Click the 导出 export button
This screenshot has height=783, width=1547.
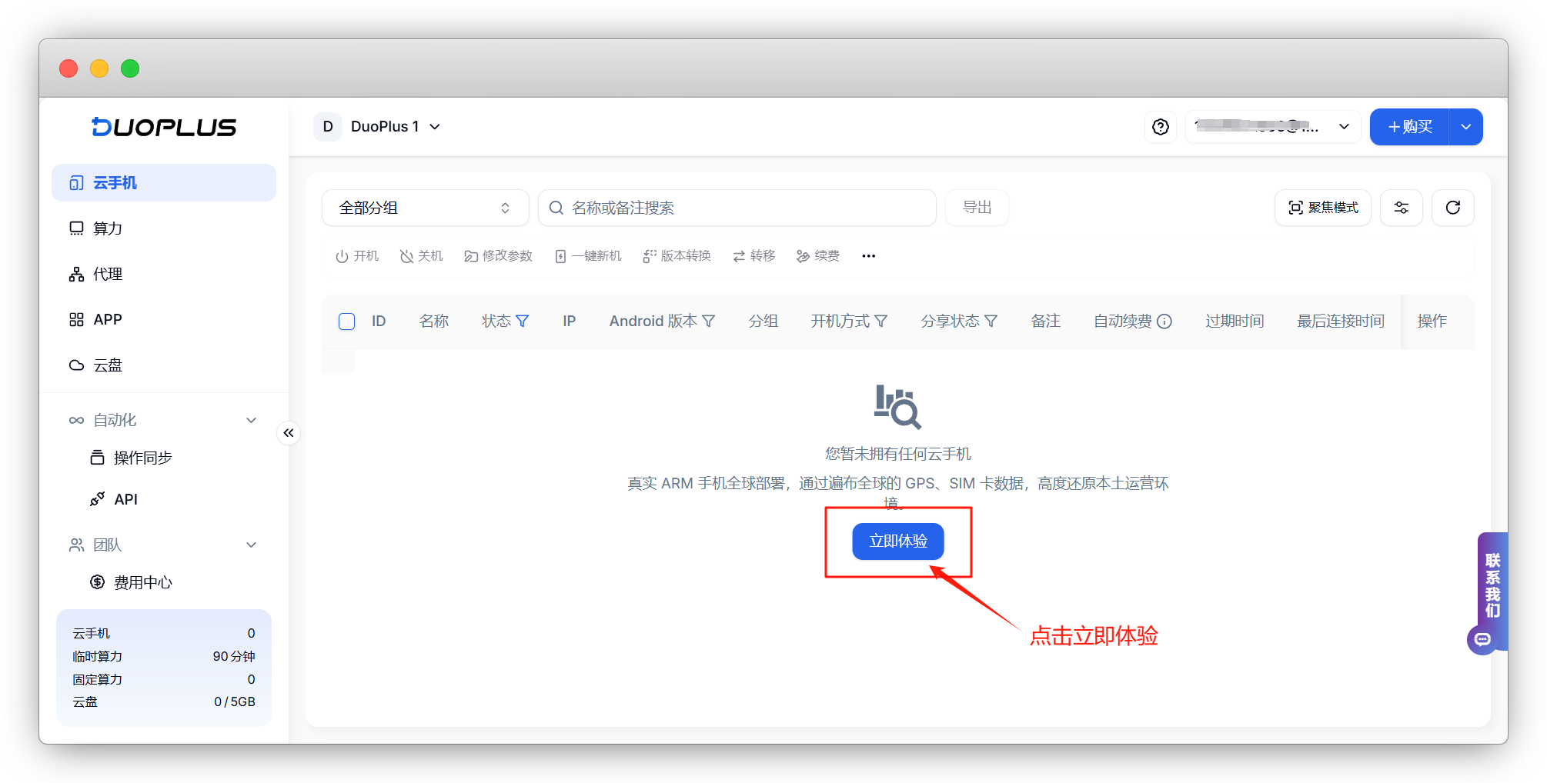point(977,208)
